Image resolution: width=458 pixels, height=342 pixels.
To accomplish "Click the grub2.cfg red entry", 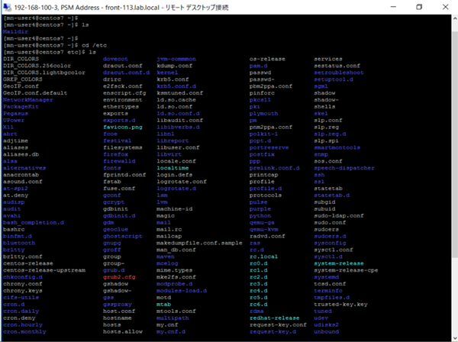I will pyautogui.click(x=119, y=277).
